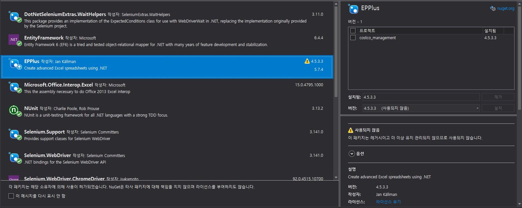Click the EPPlus title in details header
522x208 pixels.
[x=370, y=8]
